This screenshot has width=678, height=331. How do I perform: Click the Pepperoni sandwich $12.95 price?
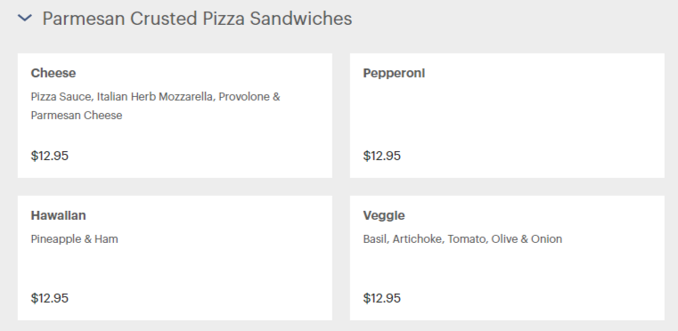382,156
